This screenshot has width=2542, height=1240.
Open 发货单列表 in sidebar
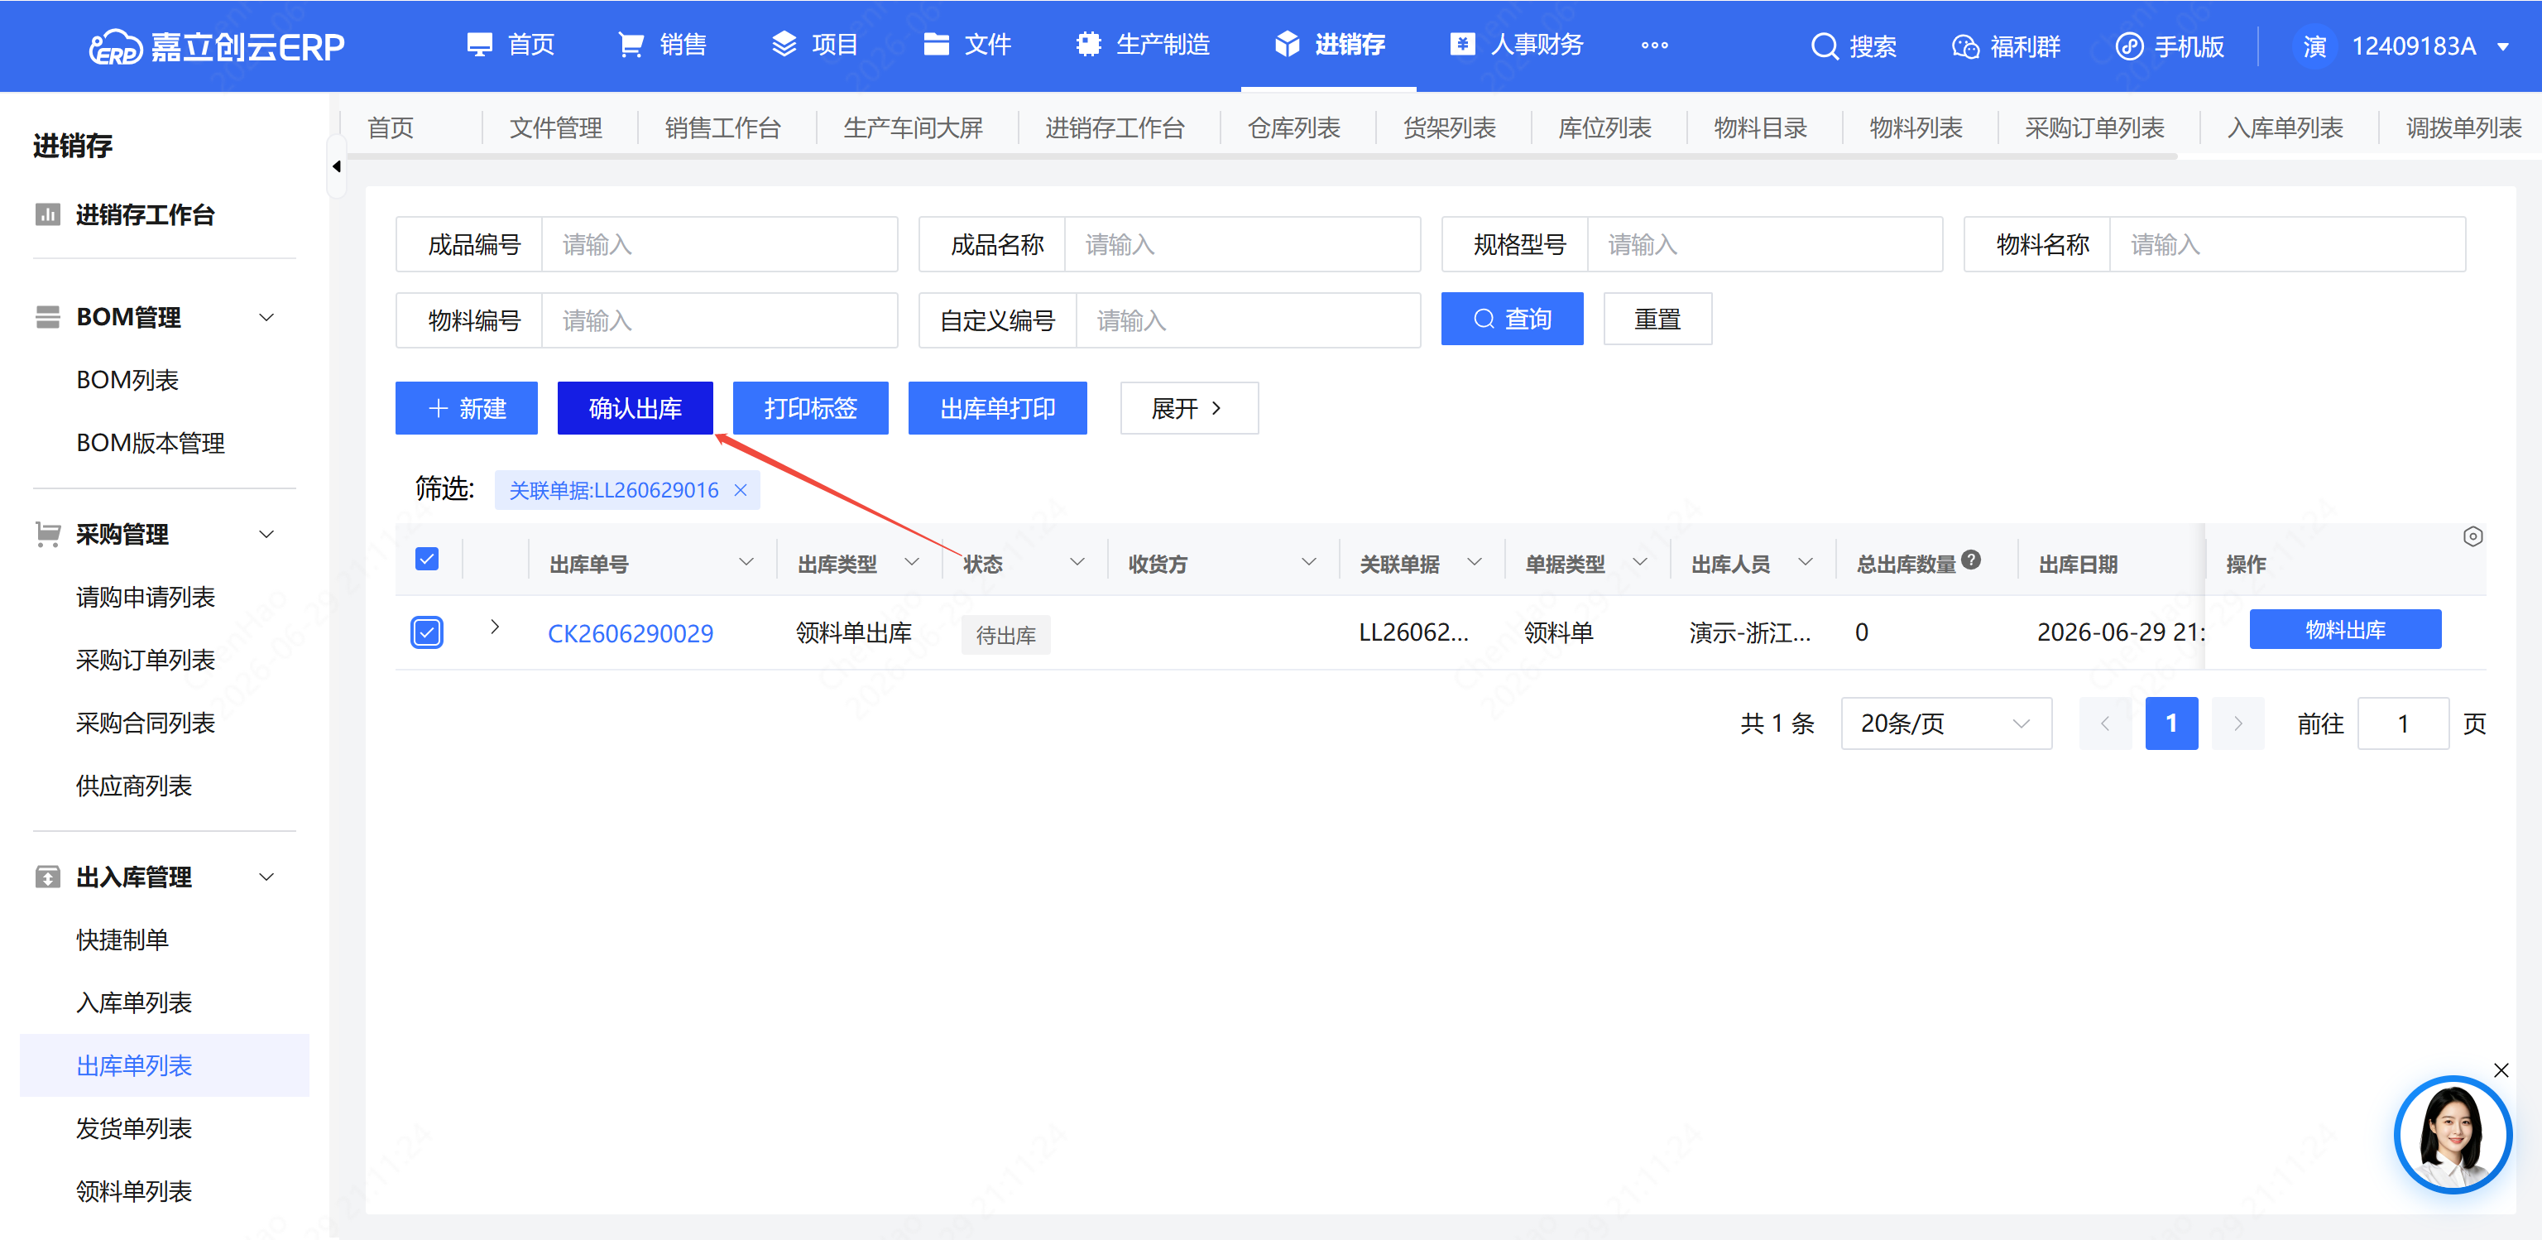(x=133, y=1128)
